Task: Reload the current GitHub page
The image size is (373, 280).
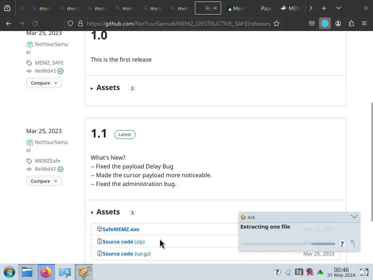Action: [35, 24]
